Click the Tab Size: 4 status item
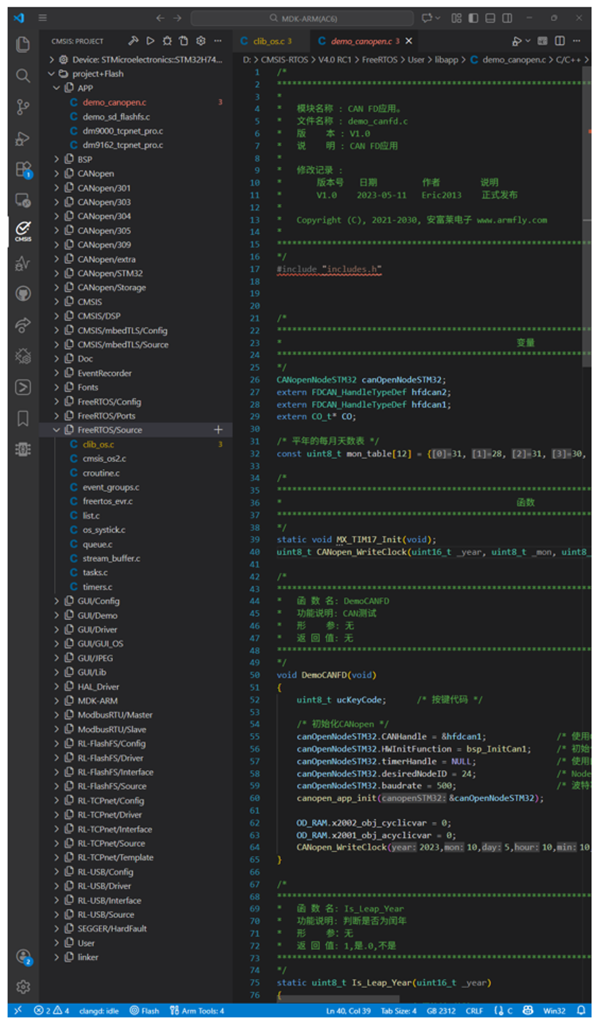Viewport: 600px width, 1031px height. point(398,1011)
